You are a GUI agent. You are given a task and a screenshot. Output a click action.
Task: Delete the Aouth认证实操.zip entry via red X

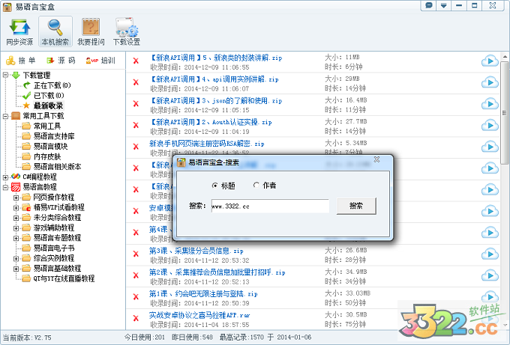point(136,125)
